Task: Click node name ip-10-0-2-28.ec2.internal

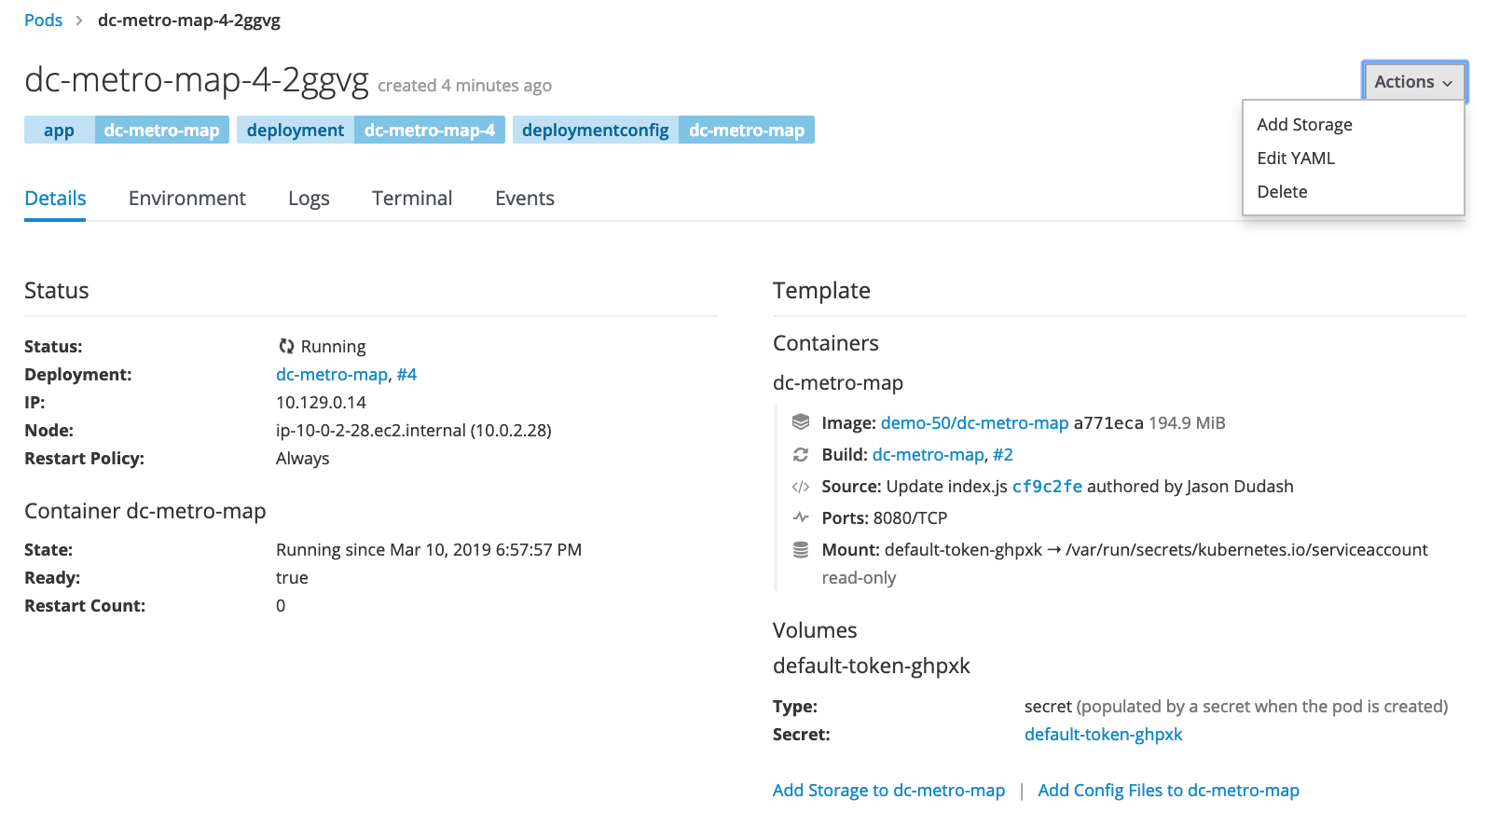Action: click(371, 430)
